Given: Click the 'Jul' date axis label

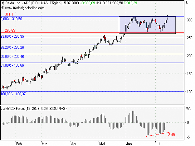Looking at the screenshot, I should [158, 144].
